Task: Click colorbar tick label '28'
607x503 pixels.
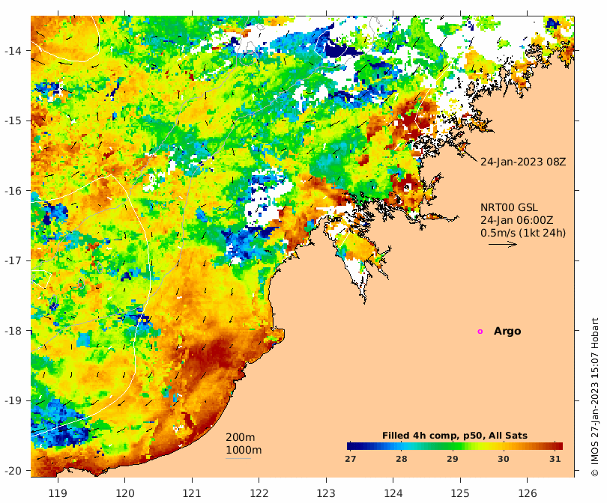Action: point(402,459)
